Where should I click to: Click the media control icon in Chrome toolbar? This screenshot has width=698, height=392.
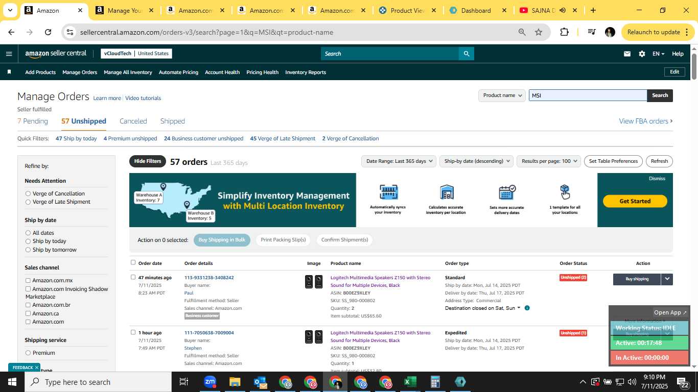(x=592, y=32)
